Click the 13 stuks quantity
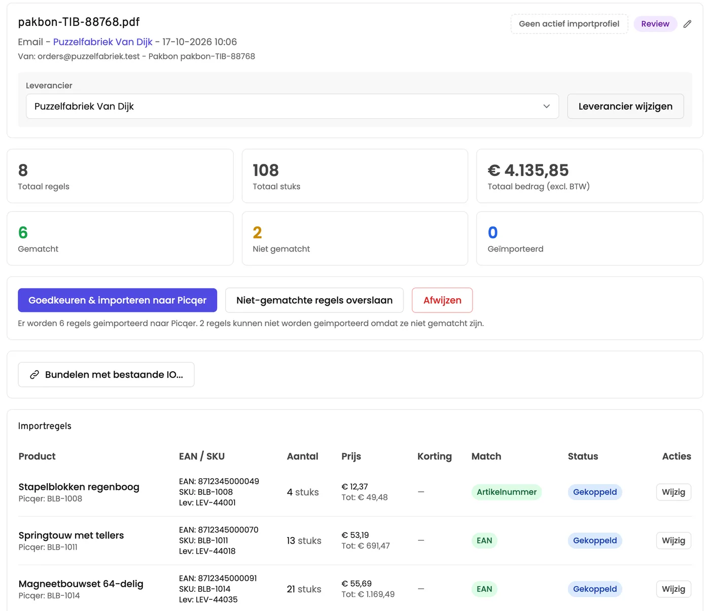 tap(304, 541)
